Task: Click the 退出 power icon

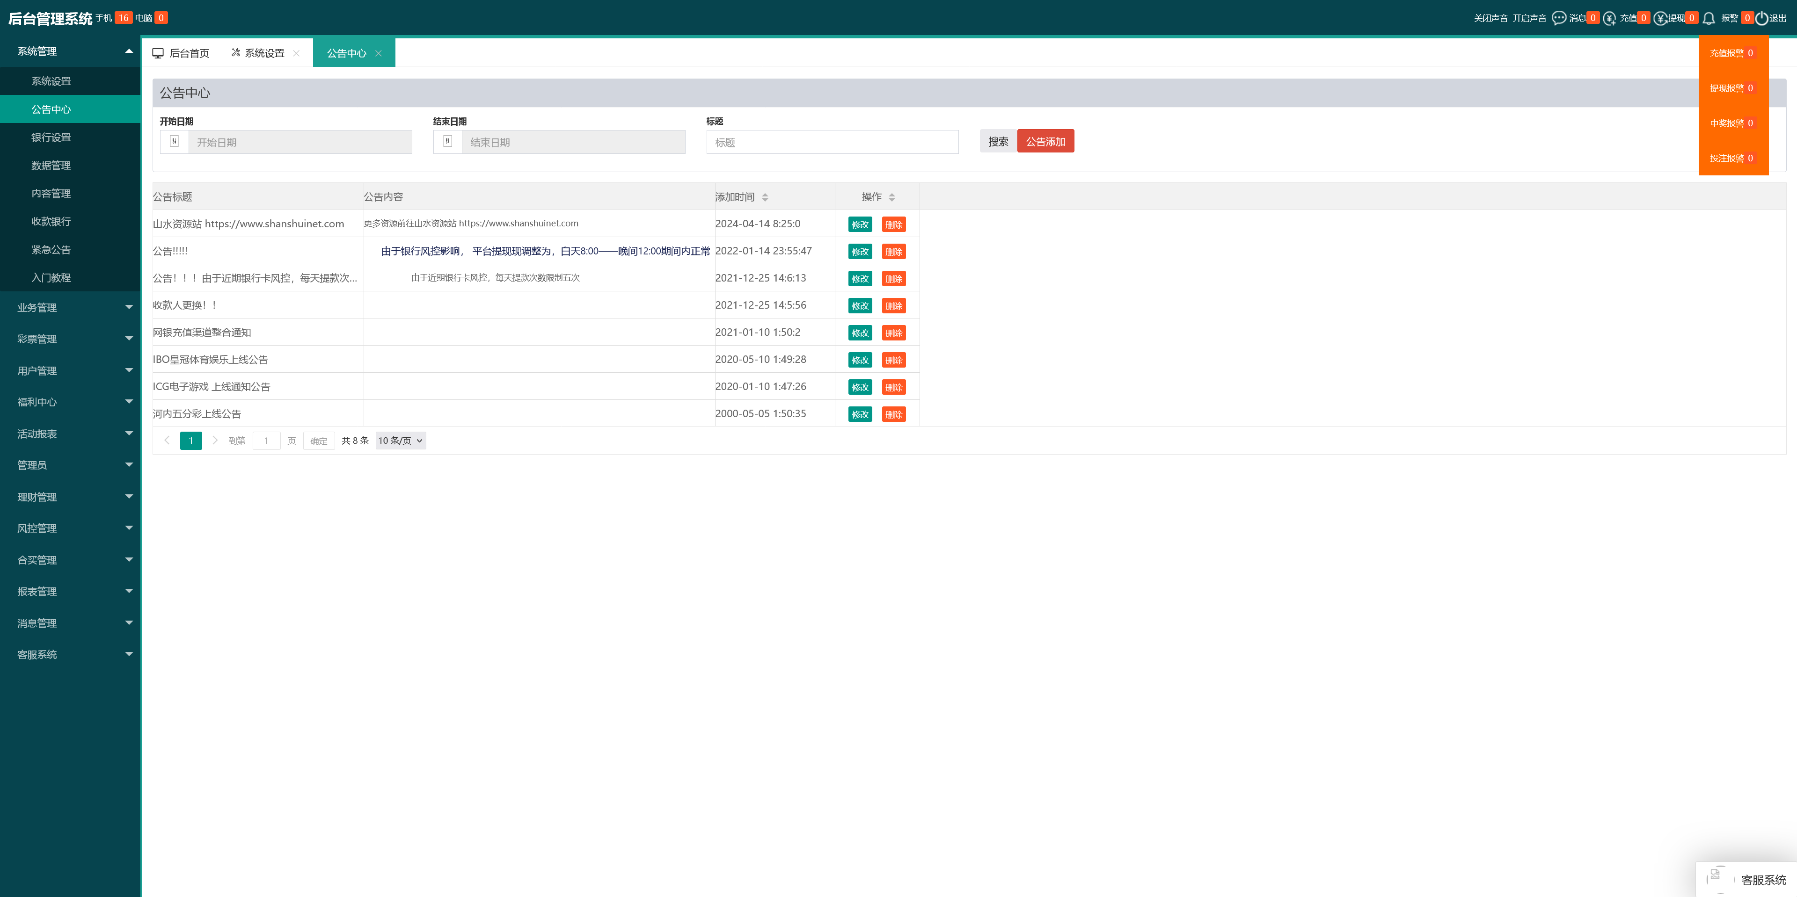Action: click(1762, 18)
